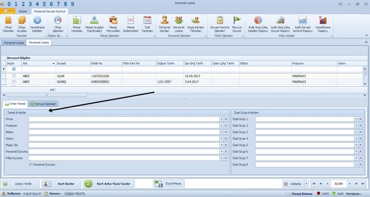Open the Mevcut Durum flag icon
This screenshot has width=370, height=197.
[237, 24]
